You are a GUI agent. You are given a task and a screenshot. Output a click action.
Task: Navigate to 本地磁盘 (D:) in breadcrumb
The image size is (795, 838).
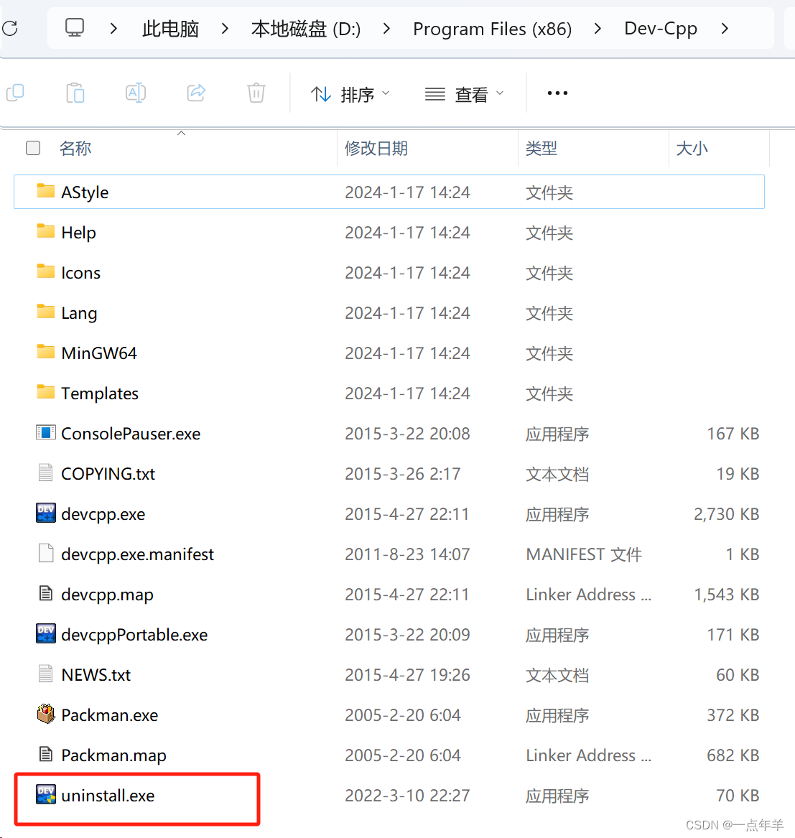pyautogui.click(x=305, y=29)
